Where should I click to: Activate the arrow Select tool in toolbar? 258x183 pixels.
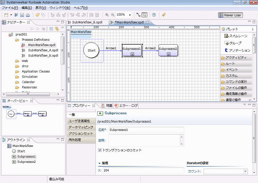144,15
